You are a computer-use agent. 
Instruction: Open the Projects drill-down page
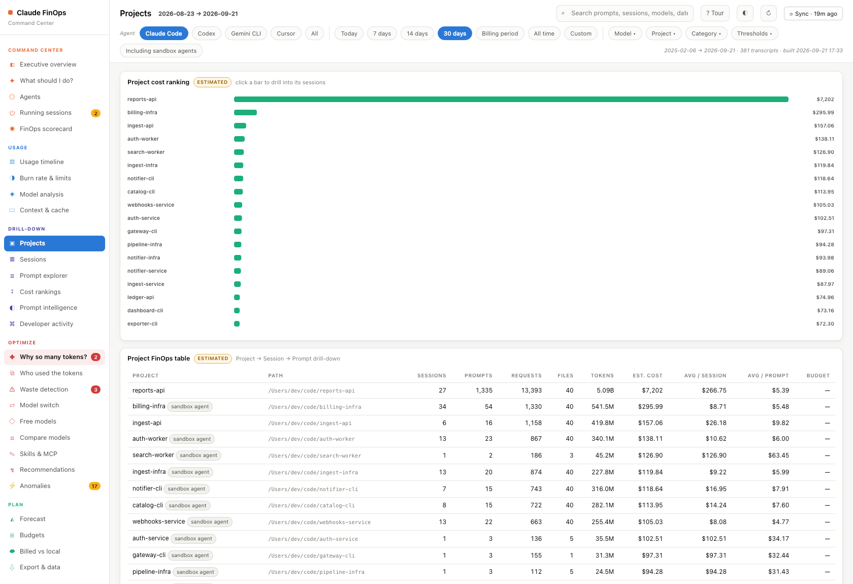point(54,243)
